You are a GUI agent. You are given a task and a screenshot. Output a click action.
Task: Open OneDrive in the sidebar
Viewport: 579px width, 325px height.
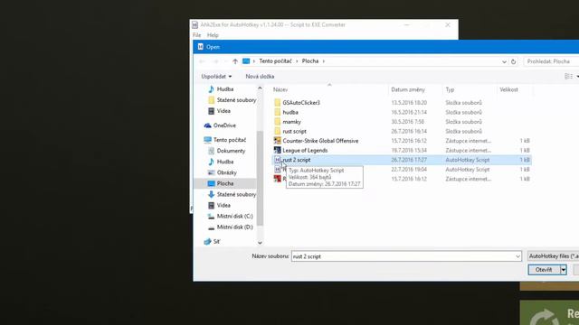[x=224, y=125]
